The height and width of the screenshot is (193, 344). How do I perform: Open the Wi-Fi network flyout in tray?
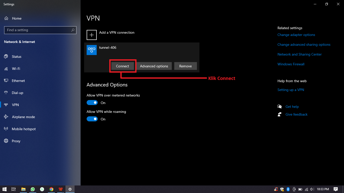[x=306, y=189]
